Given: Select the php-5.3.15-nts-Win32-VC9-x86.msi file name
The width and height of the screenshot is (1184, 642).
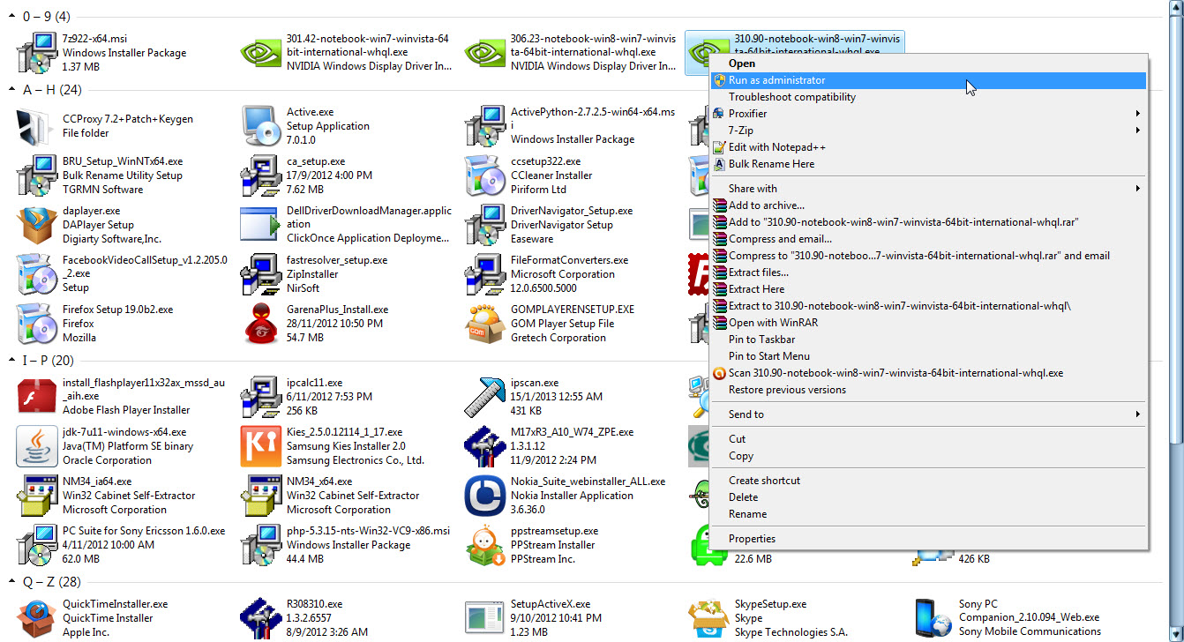Looking at the screenshot, I should (369, 531).
